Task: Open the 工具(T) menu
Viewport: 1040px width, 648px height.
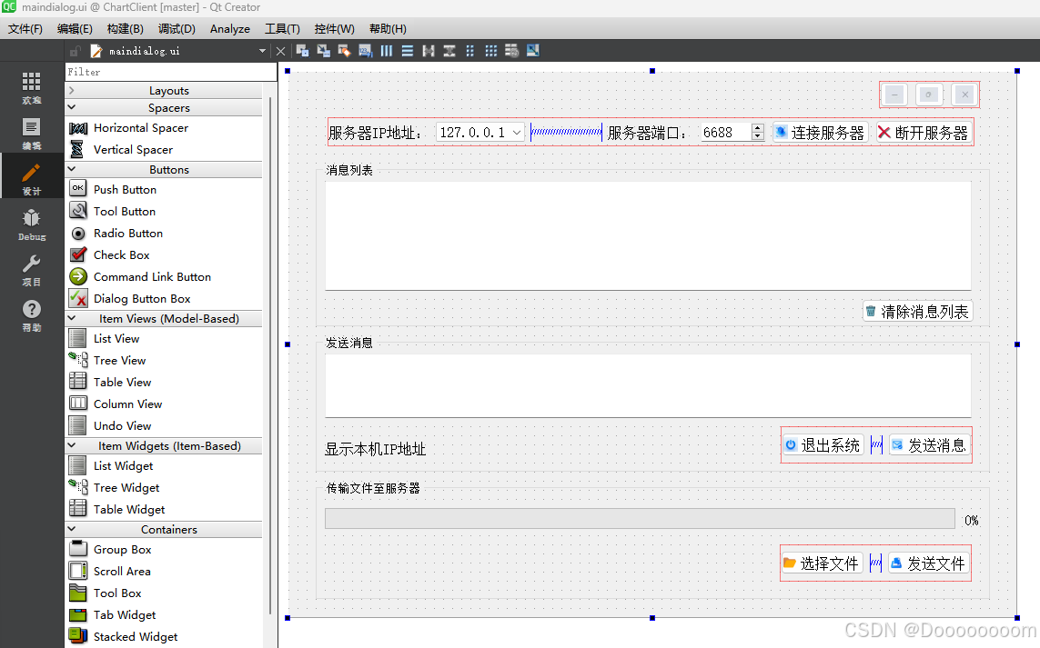Action: 283,28
